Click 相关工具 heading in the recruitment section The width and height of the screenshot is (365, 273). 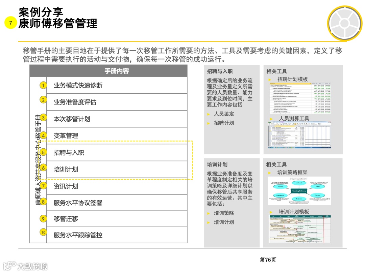pyautogui.click(x=276, y=71)
